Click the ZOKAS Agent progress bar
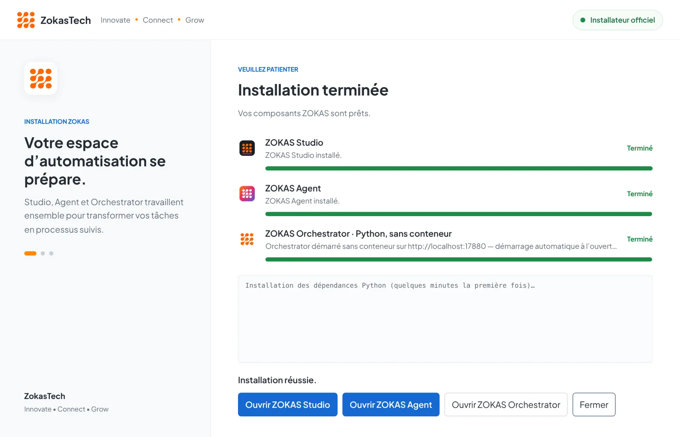The height and width of the screenshot is (437, 680). tap(459, 214)
